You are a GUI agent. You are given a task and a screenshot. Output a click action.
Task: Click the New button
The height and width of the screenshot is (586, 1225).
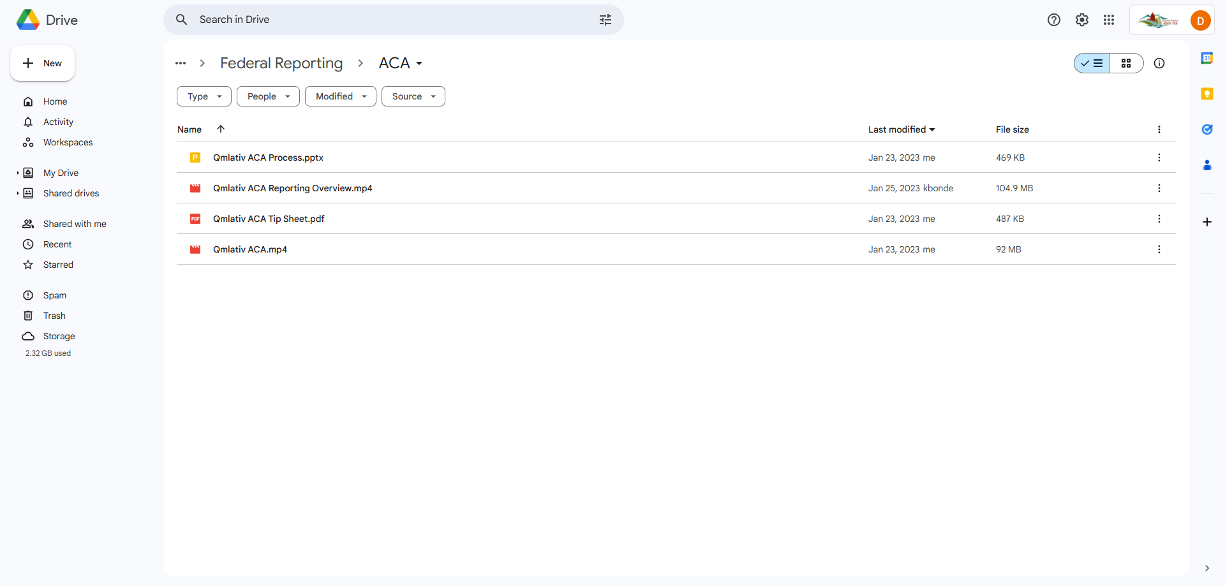(x=43, y=63)
